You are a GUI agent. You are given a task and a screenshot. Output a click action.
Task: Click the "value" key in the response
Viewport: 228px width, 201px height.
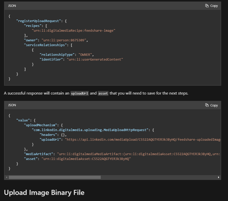pyautogui.click(x=23, y=120)
